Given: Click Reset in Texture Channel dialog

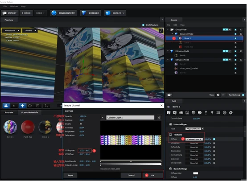Looking at the screenshot, I should [x=70, y=175].
